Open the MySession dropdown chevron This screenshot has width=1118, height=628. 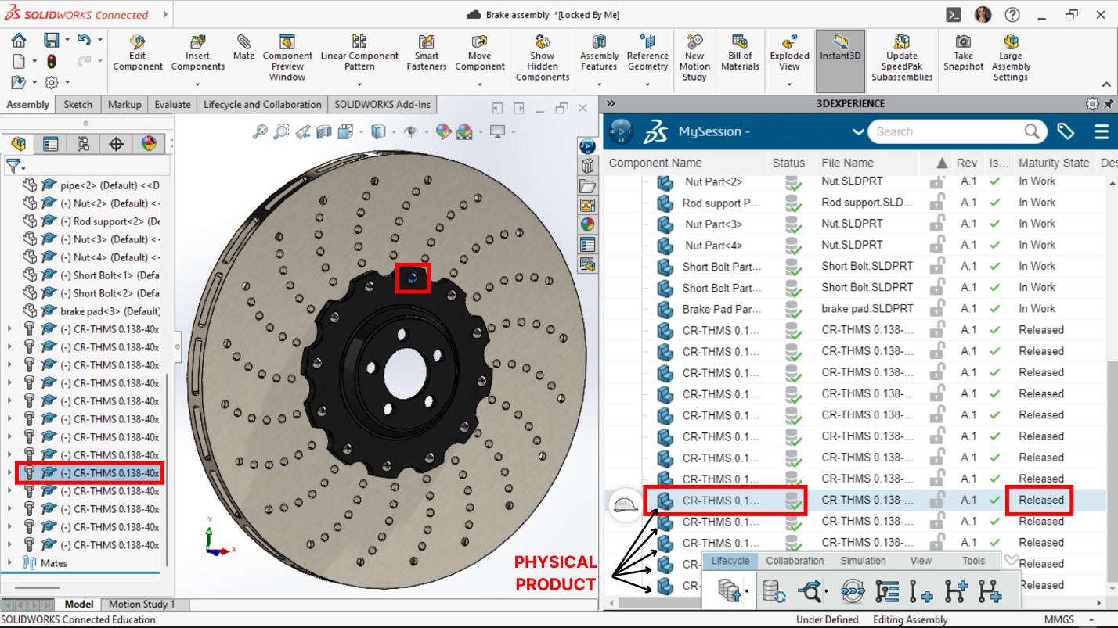(858, 132)
